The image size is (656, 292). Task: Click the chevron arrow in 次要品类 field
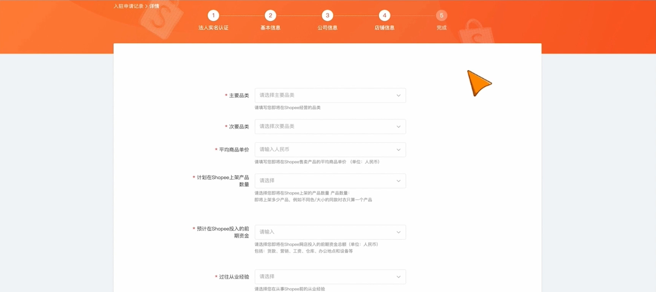(x=398, y=127)
